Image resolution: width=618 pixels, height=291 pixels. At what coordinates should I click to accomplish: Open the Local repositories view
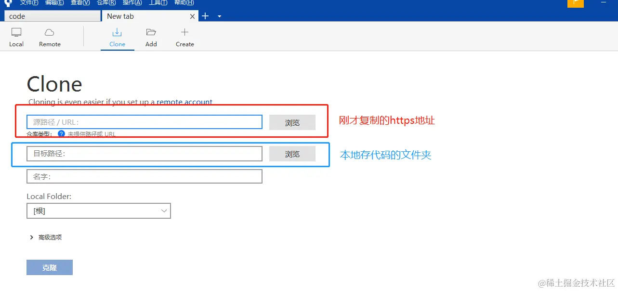pyautogui.click(x=16, y=38)
